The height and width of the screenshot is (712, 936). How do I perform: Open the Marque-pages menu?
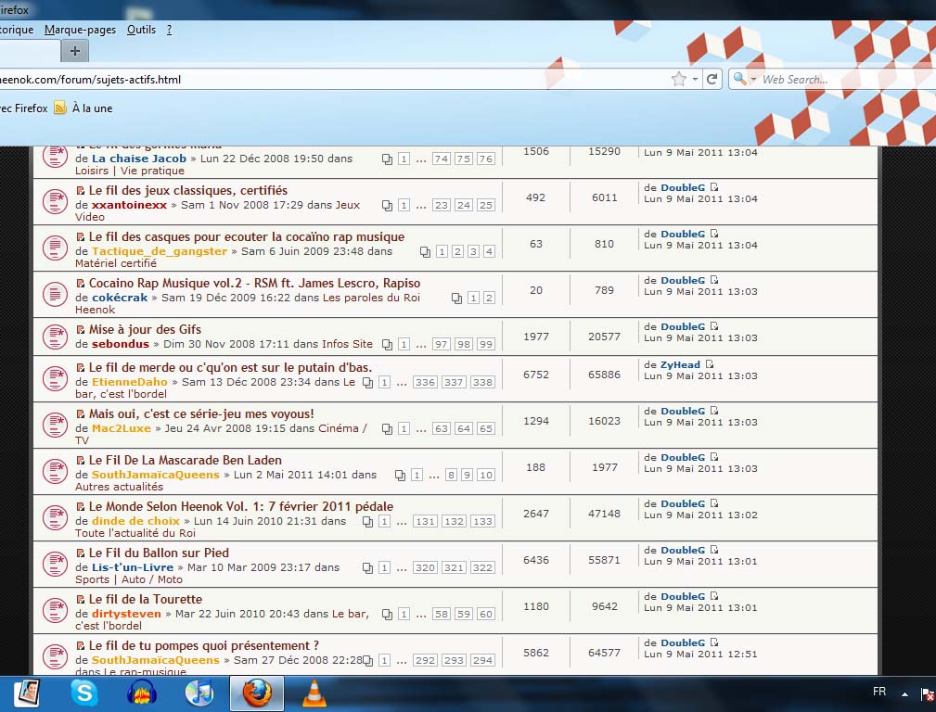(x=80, y=30)
